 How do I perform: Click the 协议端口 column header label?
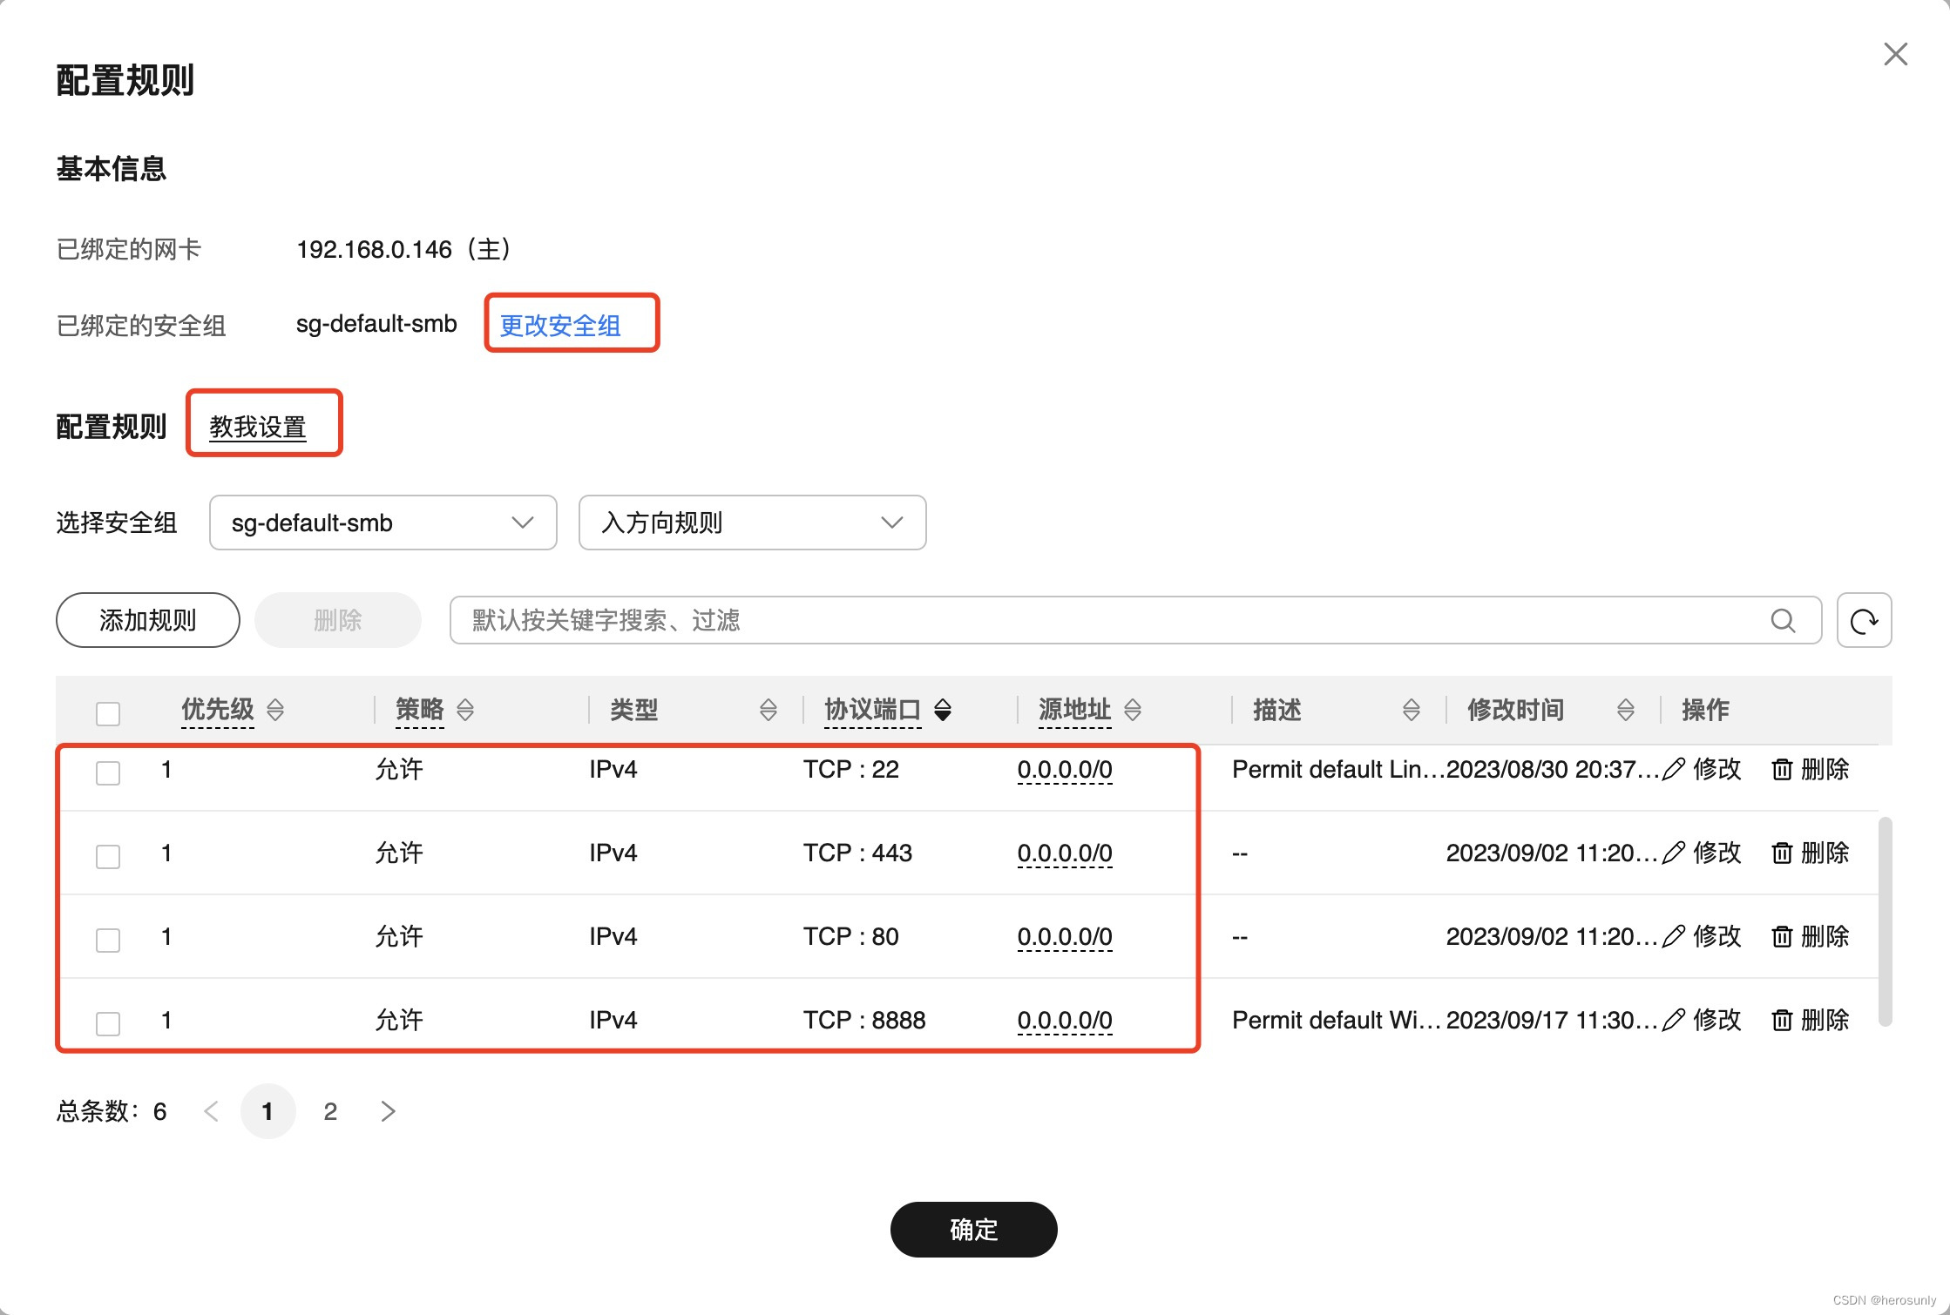873,710
